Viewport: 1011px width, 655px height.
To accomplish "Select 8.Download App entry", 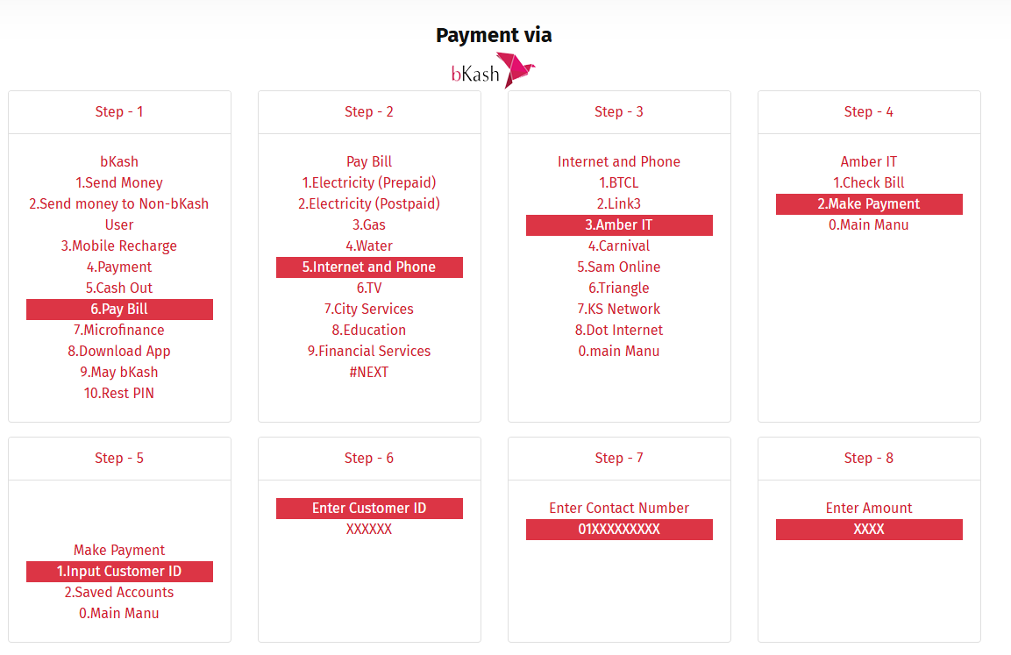I will [119, 352].
